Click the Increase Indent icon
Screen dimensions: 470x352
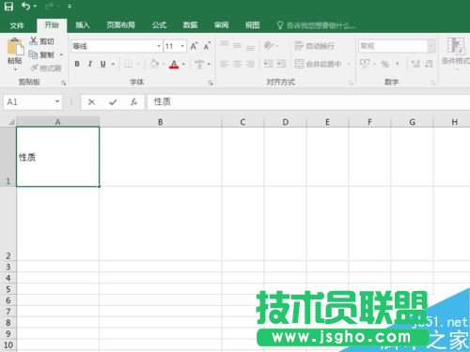click(281, 64)
